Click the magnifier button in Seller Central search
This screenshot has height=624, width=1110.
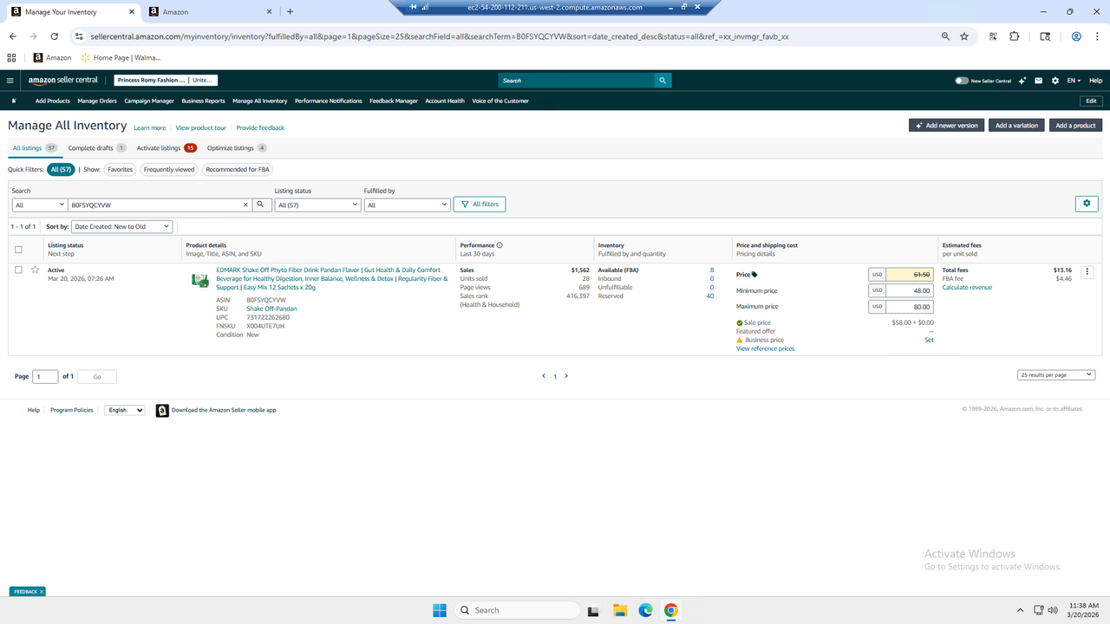663,81
